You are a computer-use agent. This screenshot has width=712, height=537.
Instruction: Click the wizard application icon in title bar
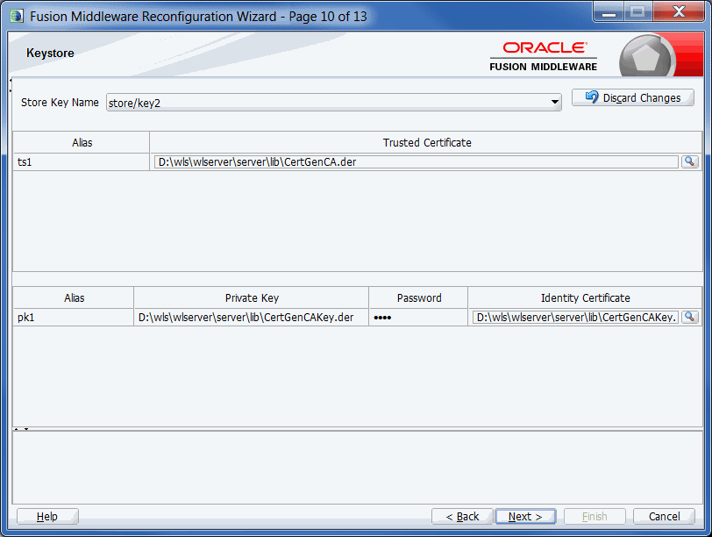[17, 17]
